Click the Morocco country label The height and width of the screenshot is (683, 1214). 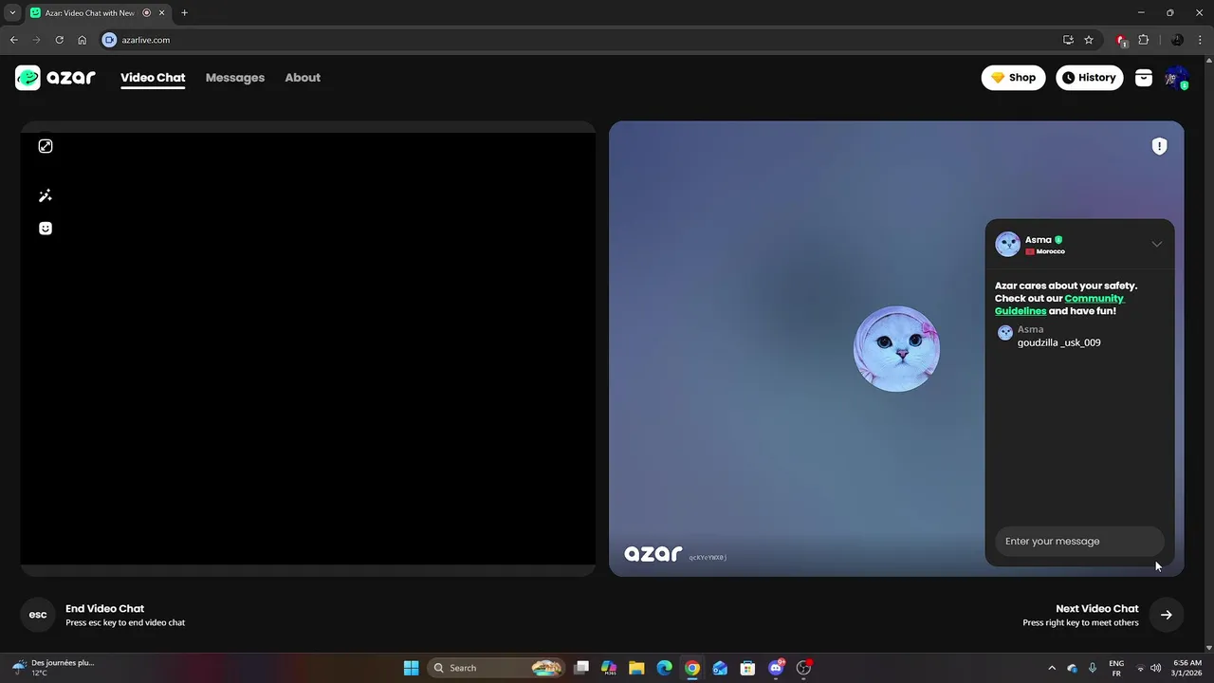point(1045,251)
